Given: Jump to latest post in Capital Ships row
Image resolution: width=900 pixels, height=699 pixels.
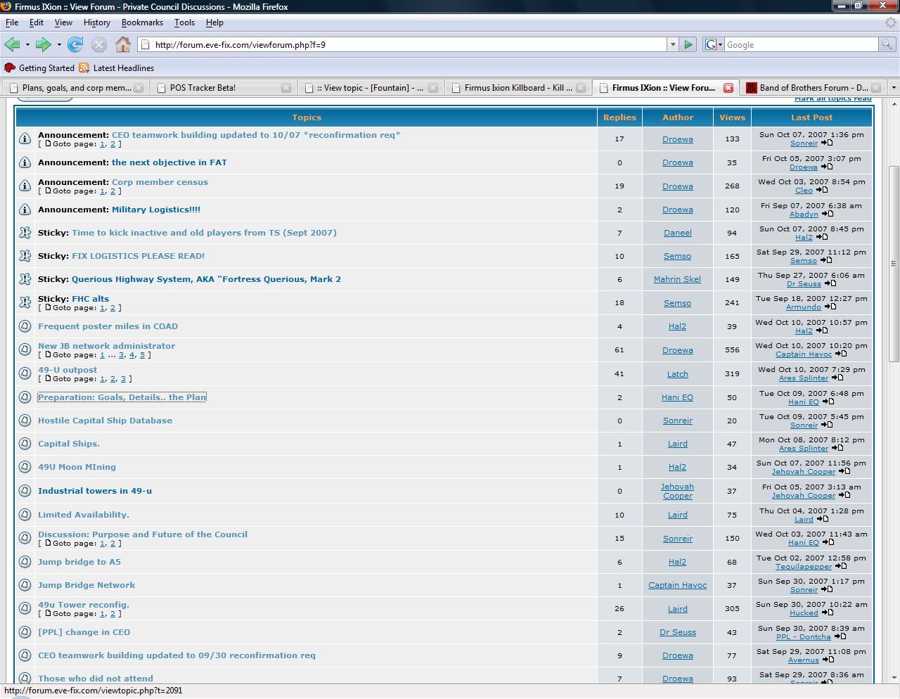Looking at the screenshot, I should click(x=837, y=448).
